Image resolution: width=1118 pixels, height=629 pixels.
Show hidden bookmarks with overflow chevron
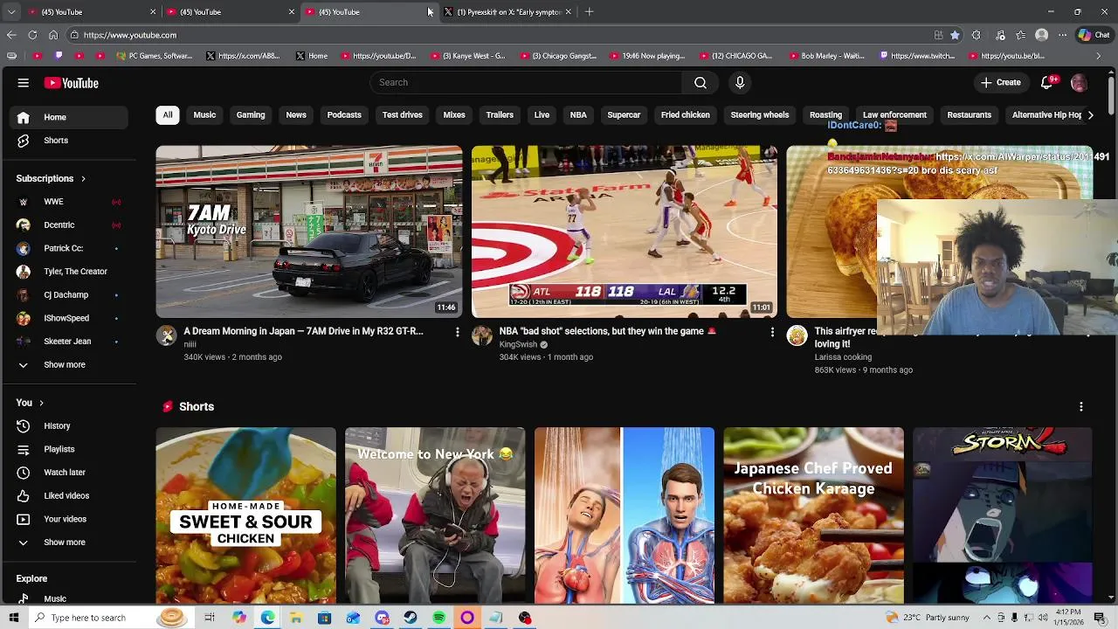pyautogui.click(x=1099, y=56)
